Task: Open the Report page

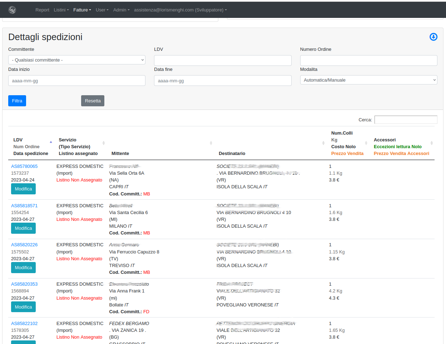Action: [x=42, y=10]
